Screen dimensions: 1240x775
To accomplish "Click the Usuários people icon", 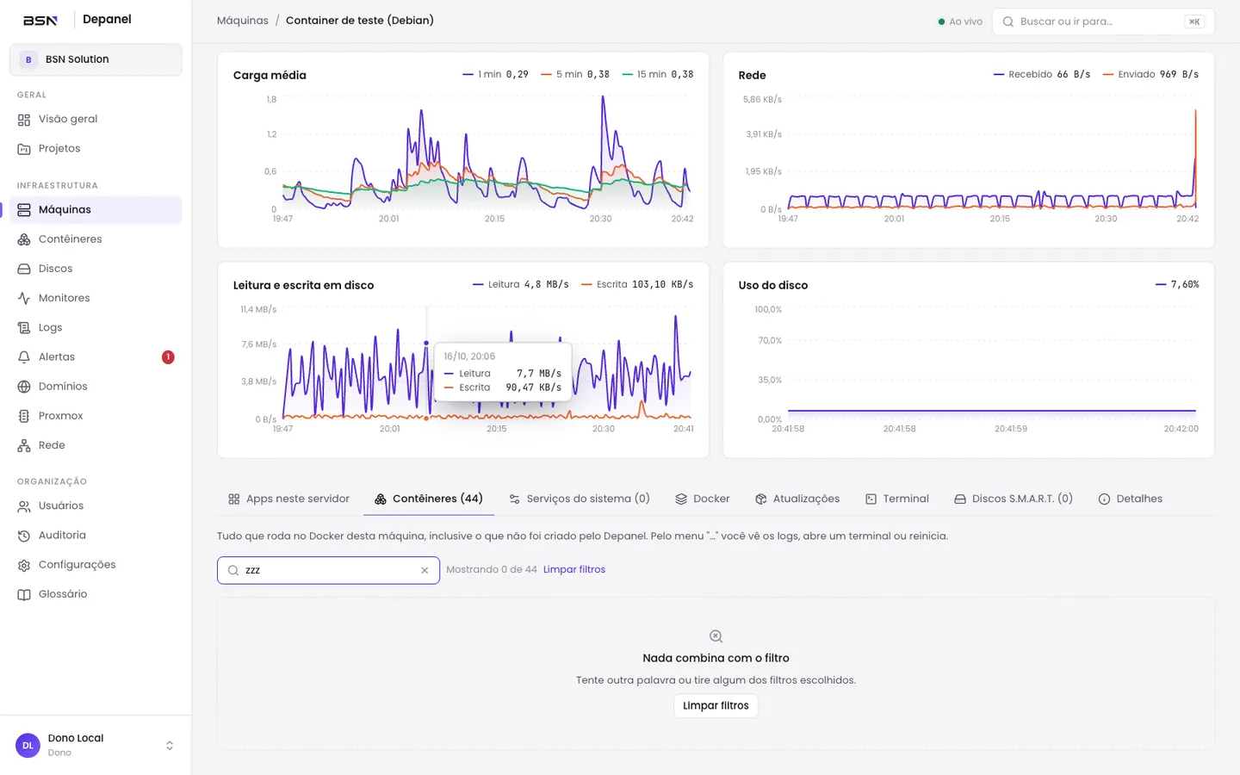I will pyautogui.click(x=24, y=506).
